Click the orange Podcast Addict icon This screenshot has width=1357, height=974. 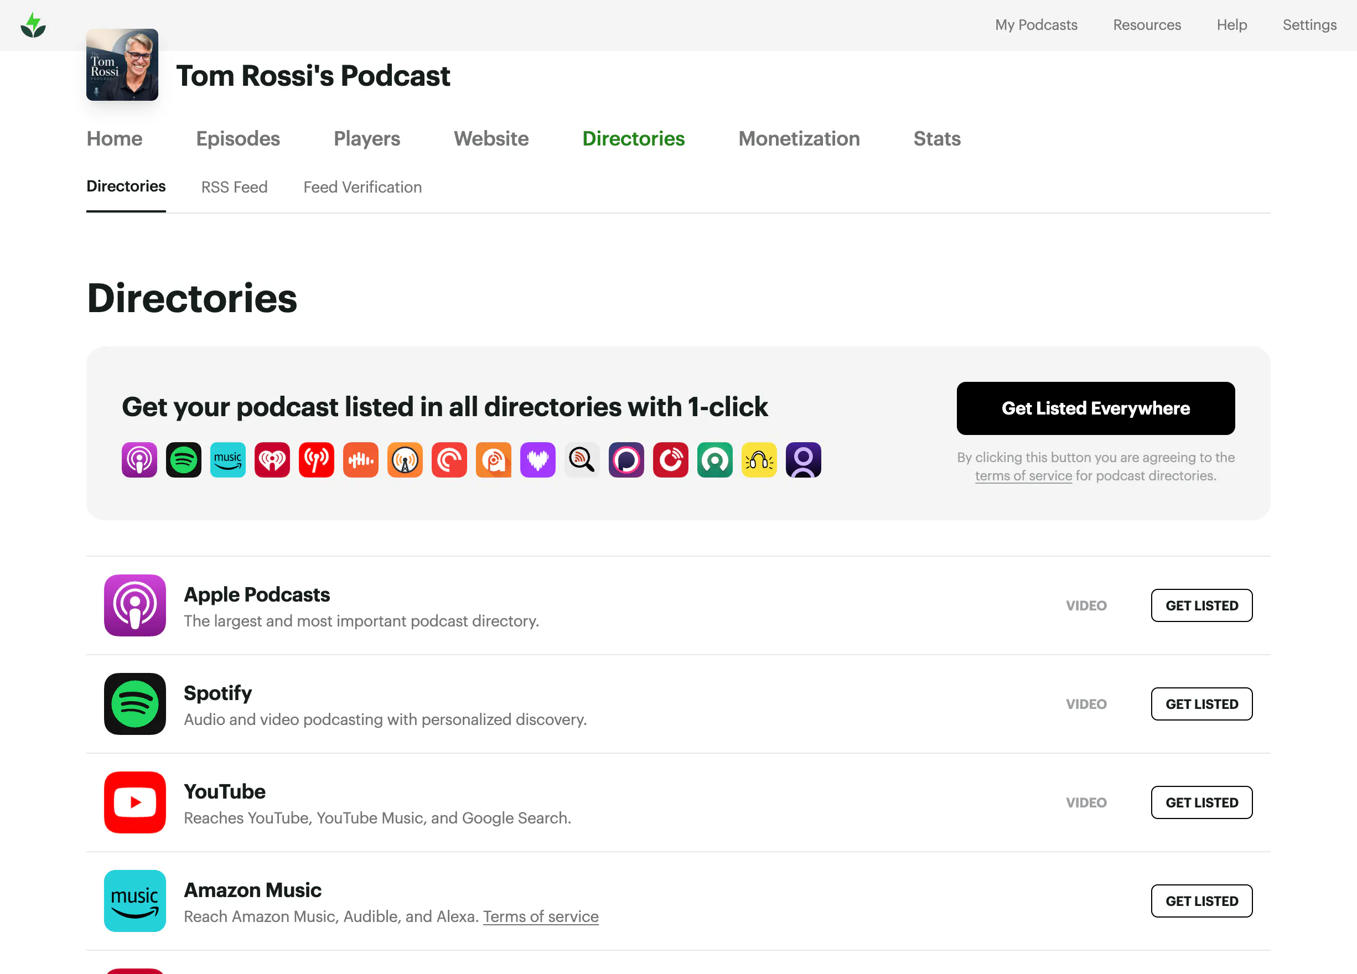click(494, 460)
